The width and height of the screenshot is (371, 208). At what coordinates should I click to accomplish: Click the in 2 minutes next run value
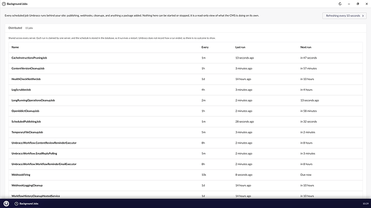coord(308,132)
